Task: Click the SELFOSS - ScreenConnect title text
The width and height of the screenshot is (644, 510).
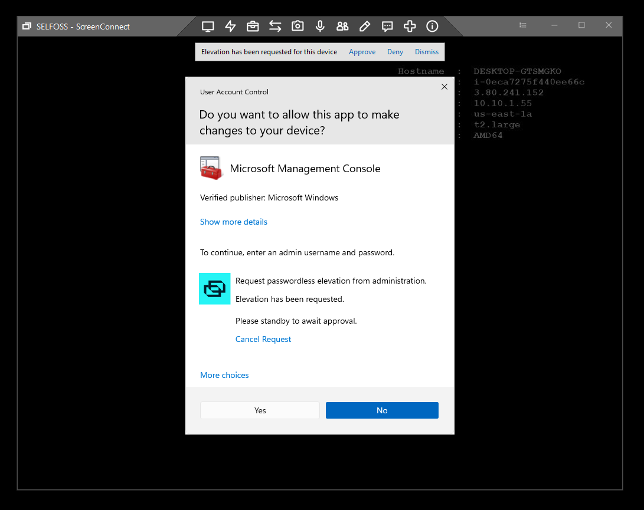Action: pyautogui.click(x=83, y=27)
